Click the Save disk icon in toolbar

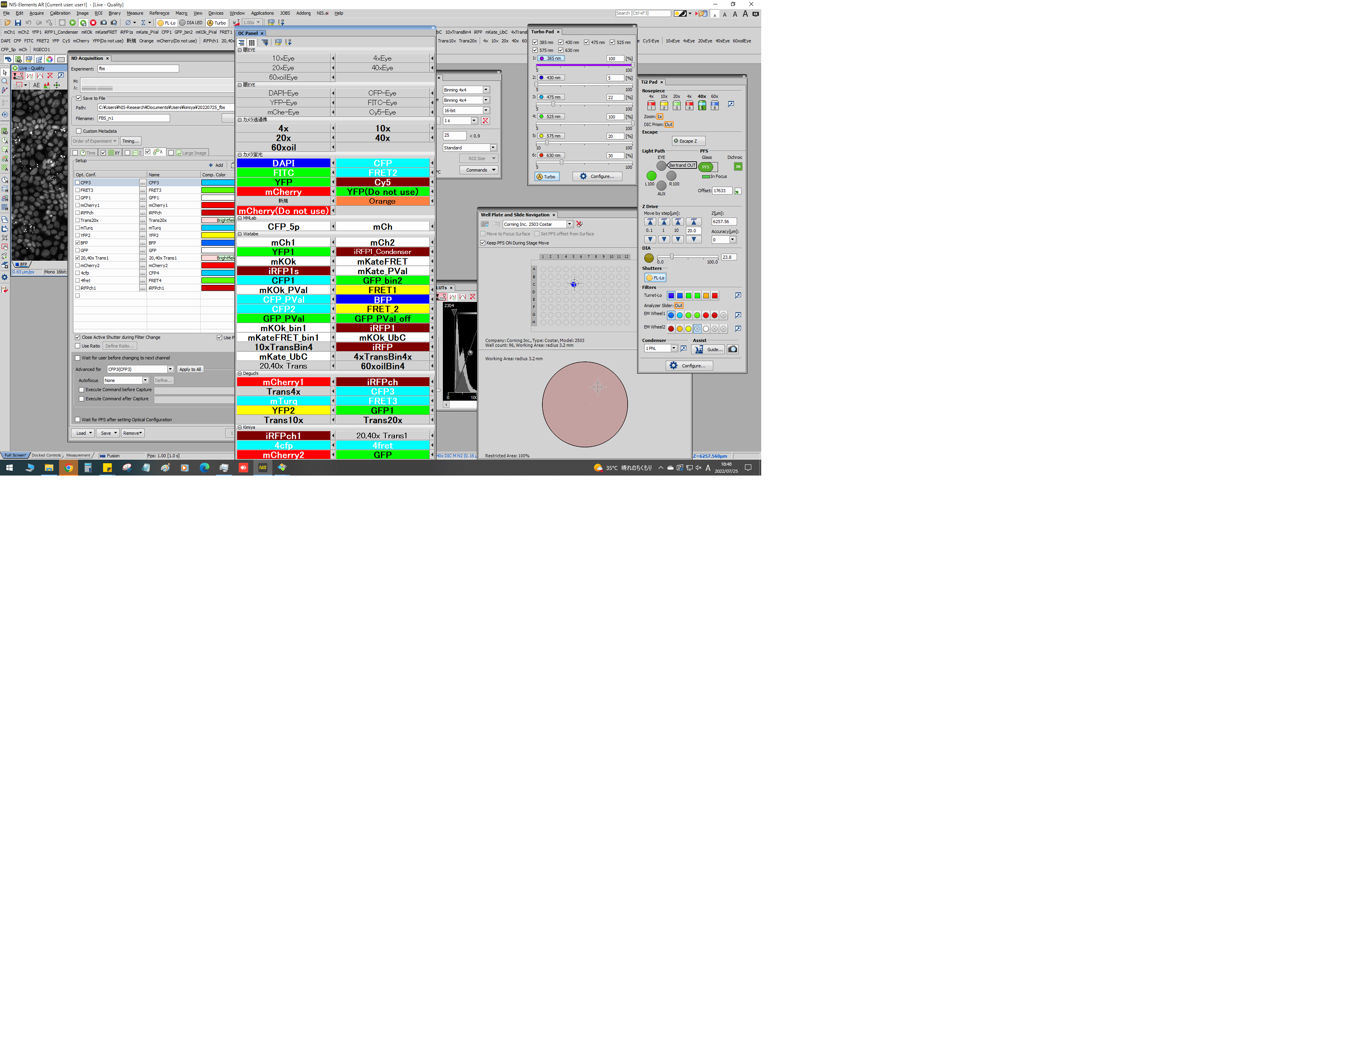coord(18,23)
